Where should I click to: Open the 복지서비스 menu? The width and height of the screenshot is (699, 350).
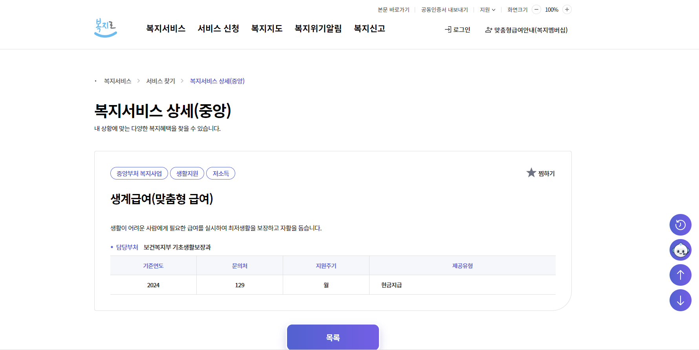[x=166, y=29]
